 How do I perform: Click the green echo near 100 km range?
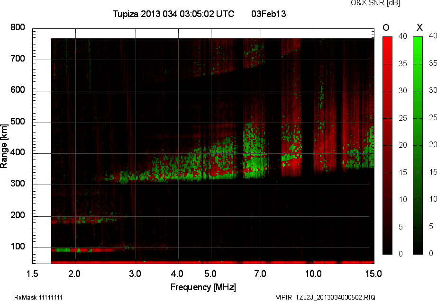click(62, 250)
